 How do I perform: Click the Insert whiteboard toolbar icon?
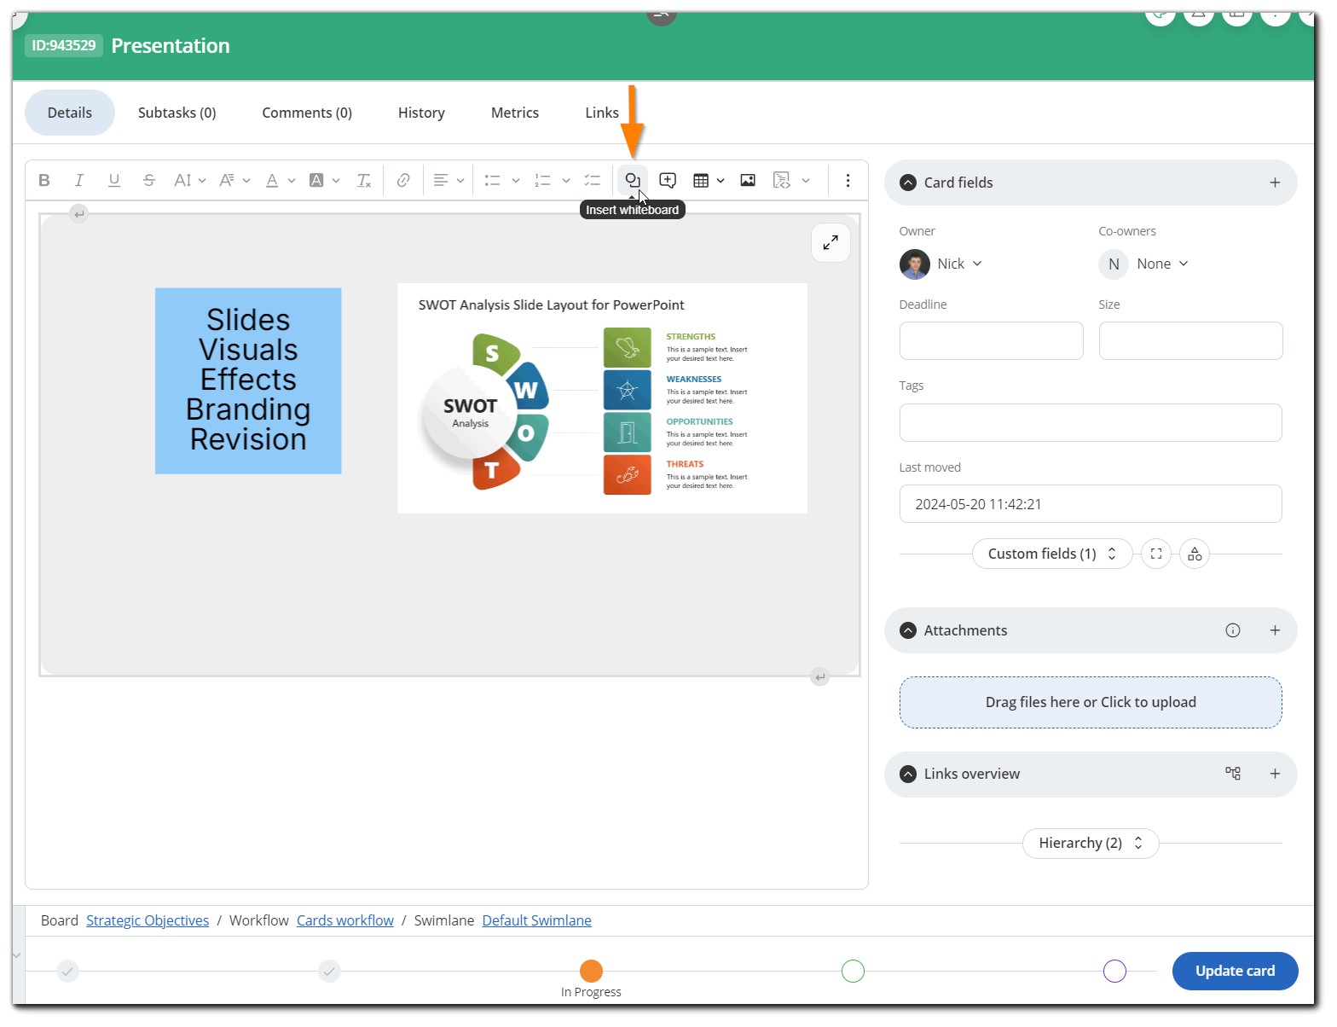pyautogui.click(x=632, y=180)
